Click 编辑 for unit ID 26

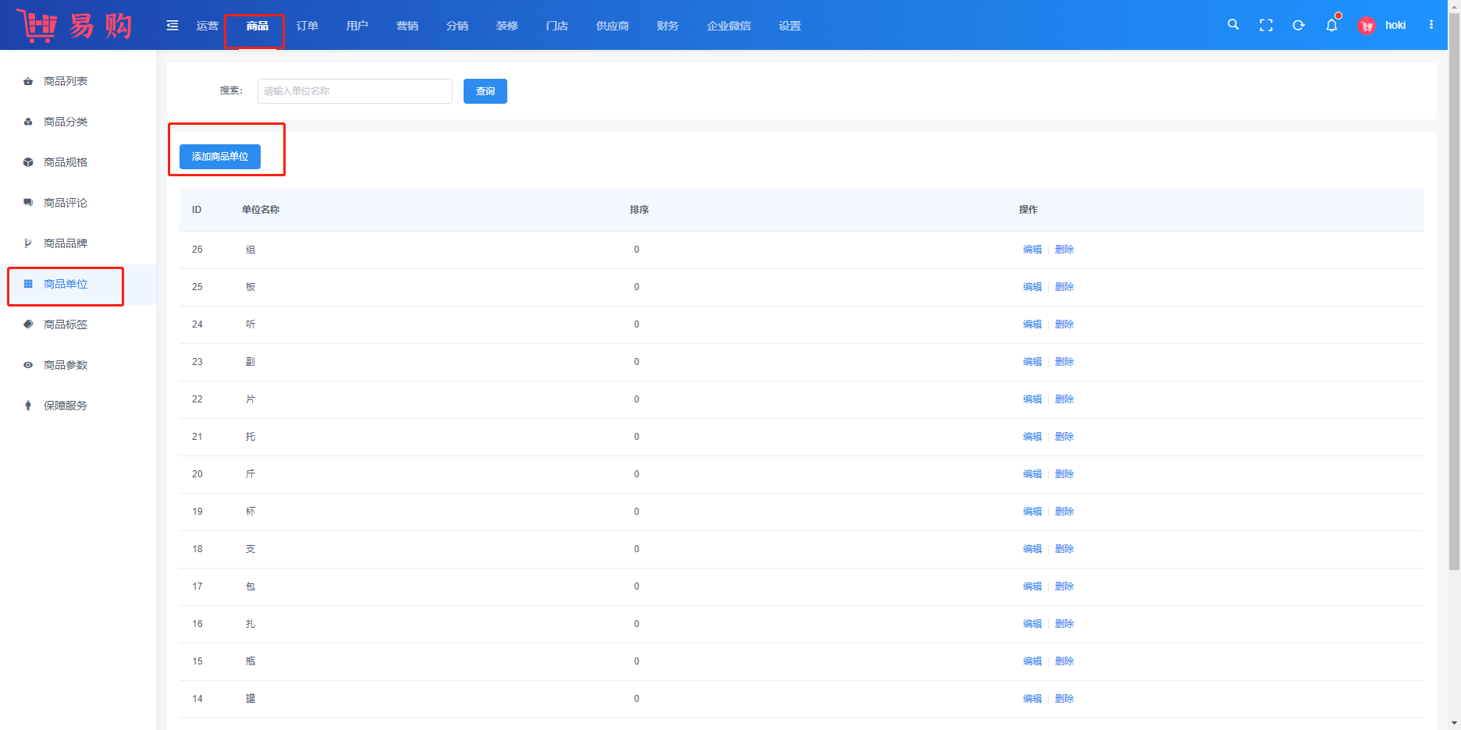pos(1033,250)
